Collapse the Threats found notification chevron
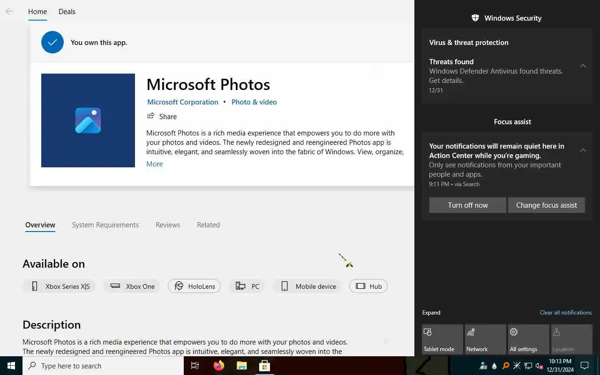Image resolution: width=600 pixels, height=375 pixels. tap(583, 66)
